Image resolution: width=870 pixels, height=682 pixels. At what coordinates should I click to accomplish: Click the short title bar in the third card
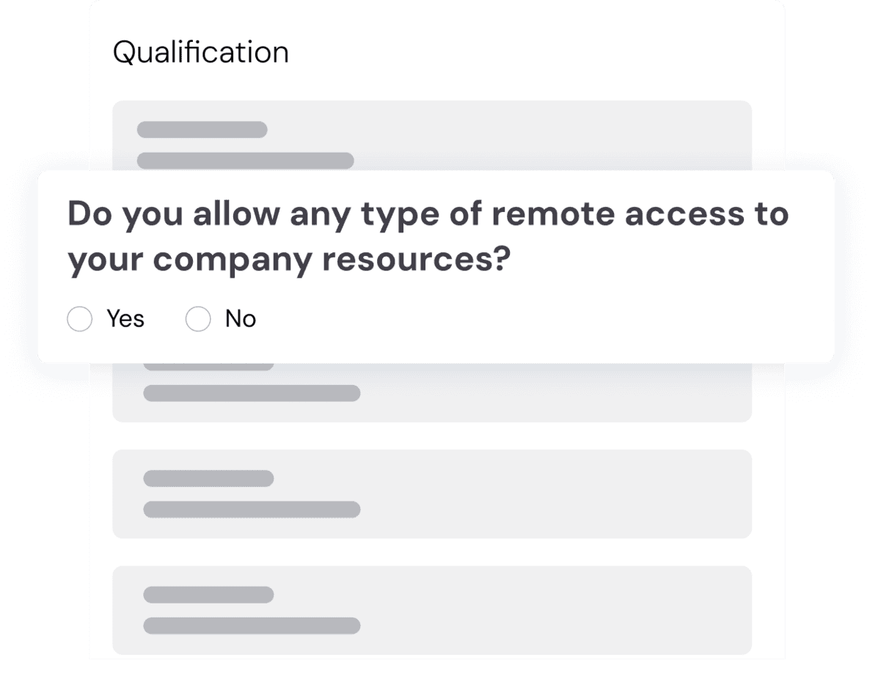tap(208, 479)
